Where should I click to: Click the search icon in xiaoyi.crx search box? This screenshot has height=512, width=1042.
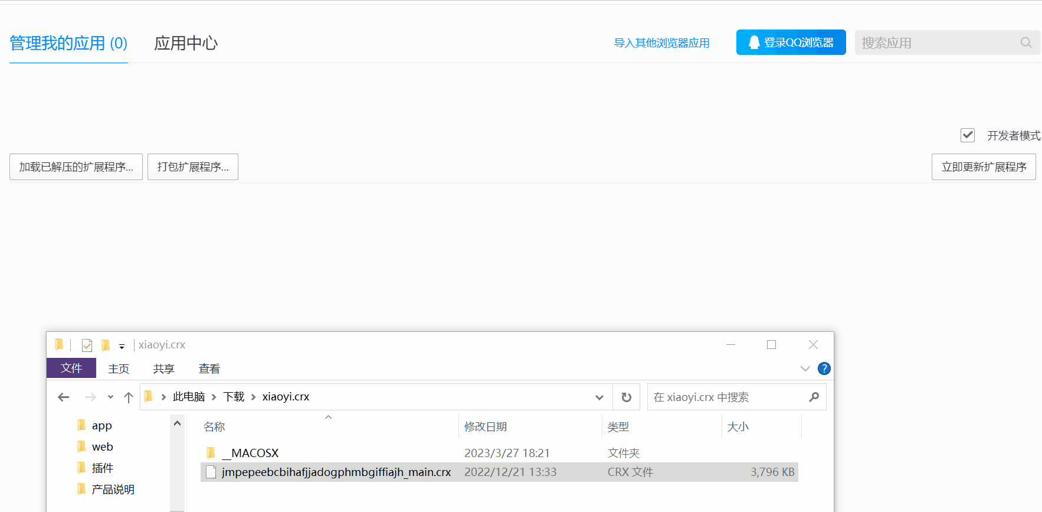[814, 397]
